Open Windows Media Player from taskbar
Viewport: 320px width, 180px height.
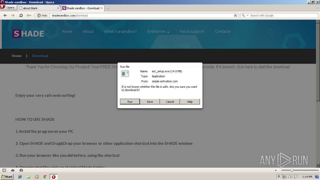click(x=37, y=177)
